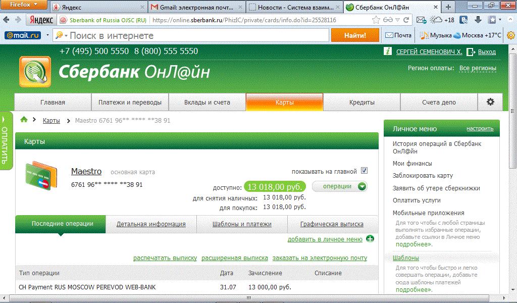This screenshot has width=517, height=303.
Task: Open the Главная navigation tab
Action: pos(53,102)
